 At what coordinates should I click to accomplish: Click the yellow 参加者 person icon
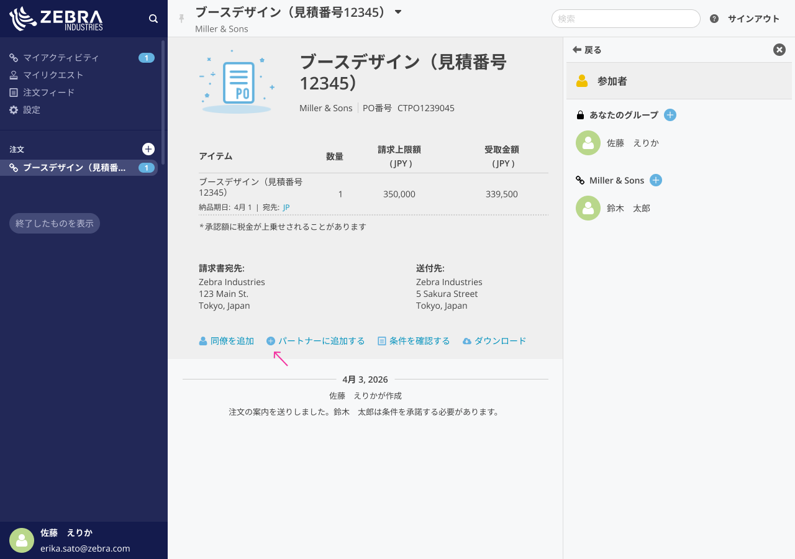click(x=582, y=81)
